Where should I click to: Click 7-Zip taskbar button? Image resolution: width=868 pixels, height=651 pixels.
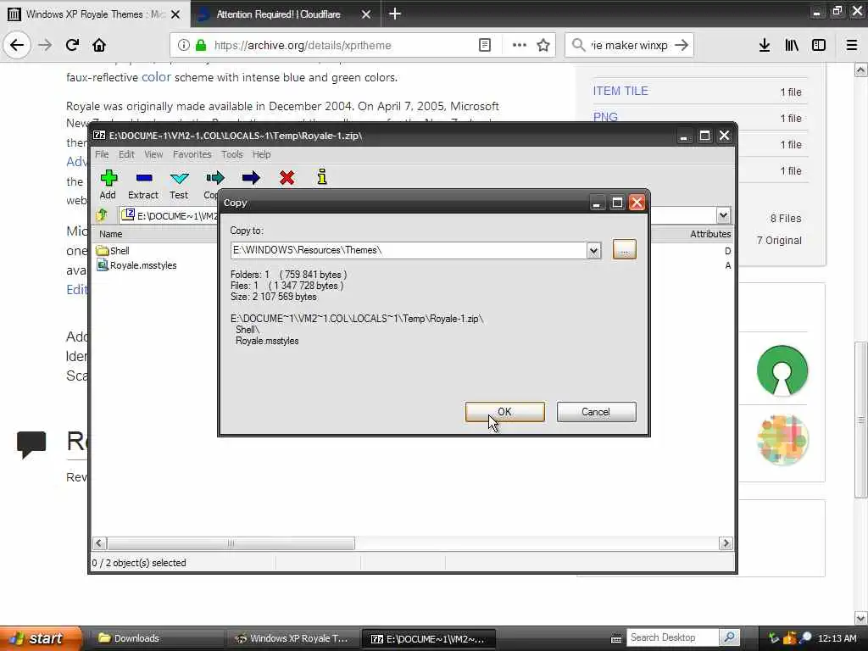click(428, 638)
